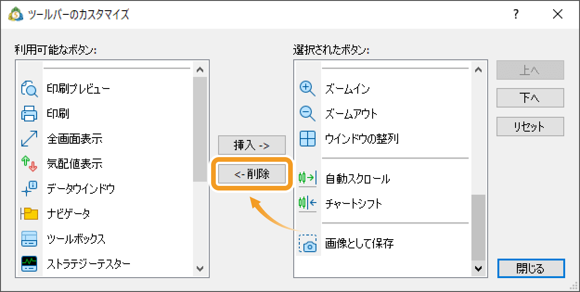Click the 印刷 printer icon
This screenshot has width=580, height=292.
tap(29, 114)
